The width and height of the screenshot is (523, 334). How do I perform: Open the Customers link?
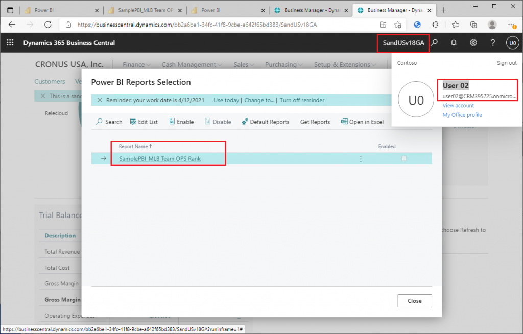point(50,81)
